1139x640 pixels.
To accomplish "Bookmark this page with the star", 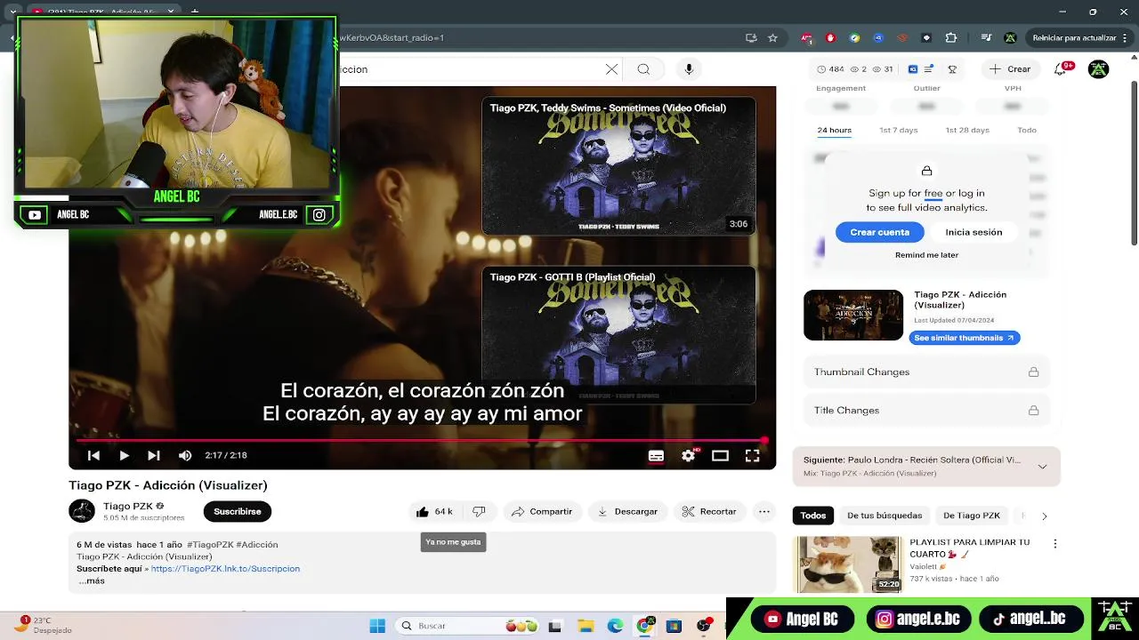I will [x=772, y=38].
